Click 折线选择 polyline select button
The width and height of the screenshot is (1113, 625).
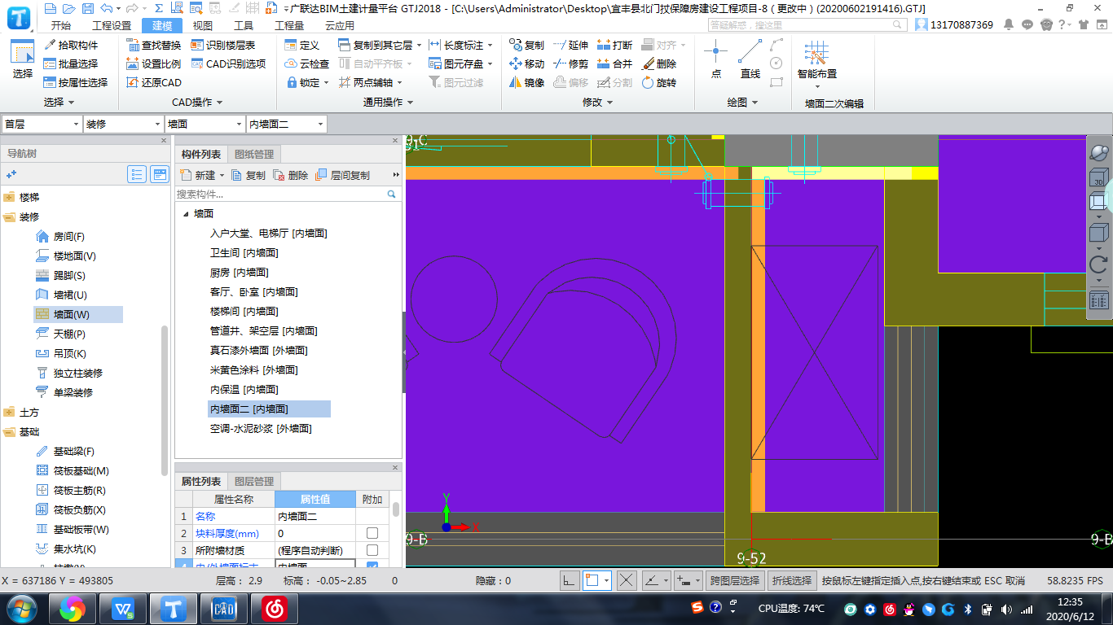792,580
